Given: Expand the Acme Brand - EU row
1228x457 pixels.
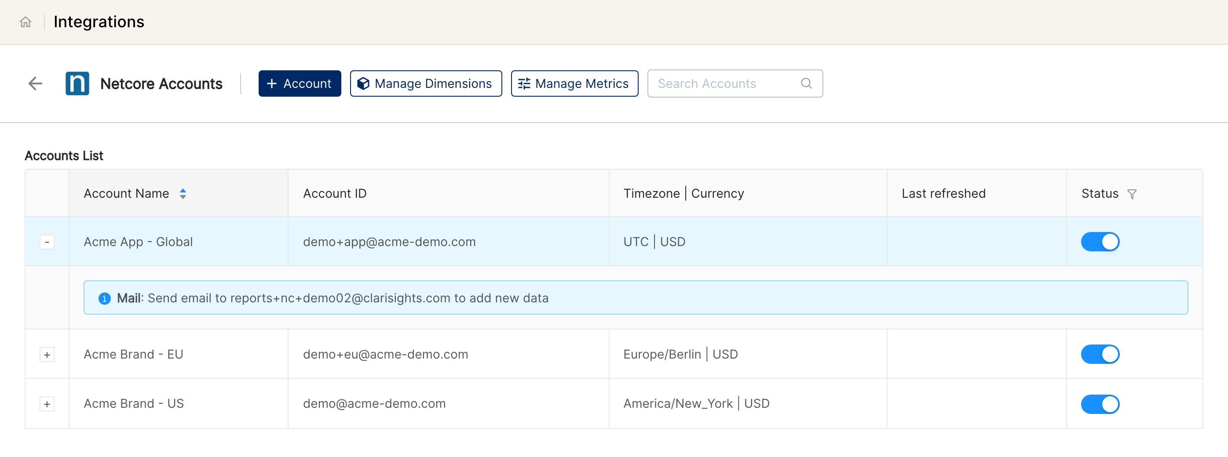Looking at the screenshot, I should click(47, 355).
